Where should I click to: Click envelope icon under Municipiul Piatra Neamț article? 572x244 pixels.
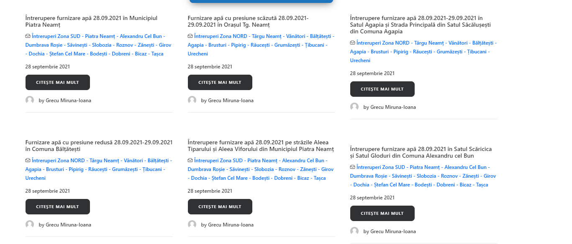click(28, 36)
